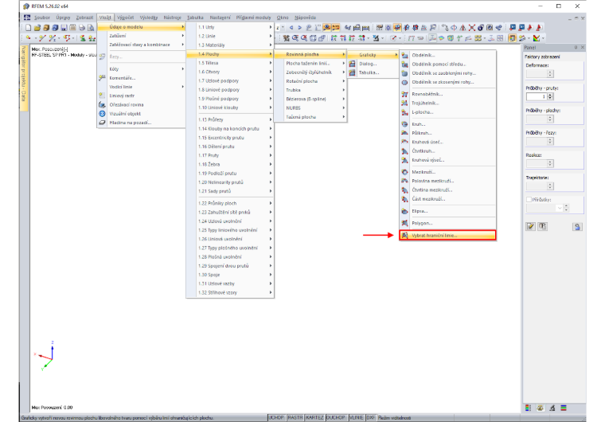Toggle RASTR in the status bar
Screen dimensions: 605x422
point(295,418)
